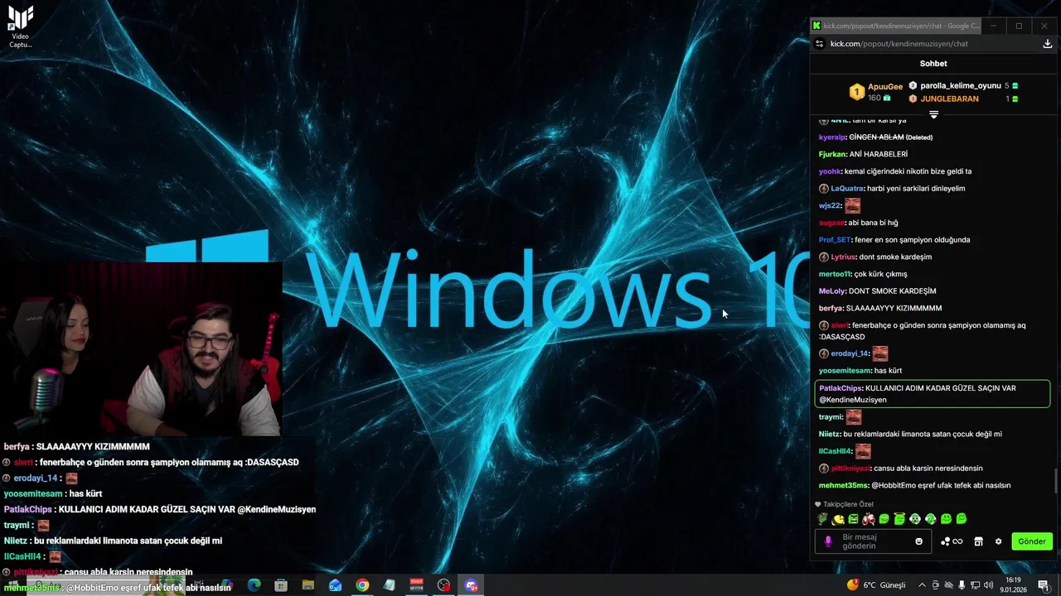Open the weather widget 6°C Güneşli

877,585
